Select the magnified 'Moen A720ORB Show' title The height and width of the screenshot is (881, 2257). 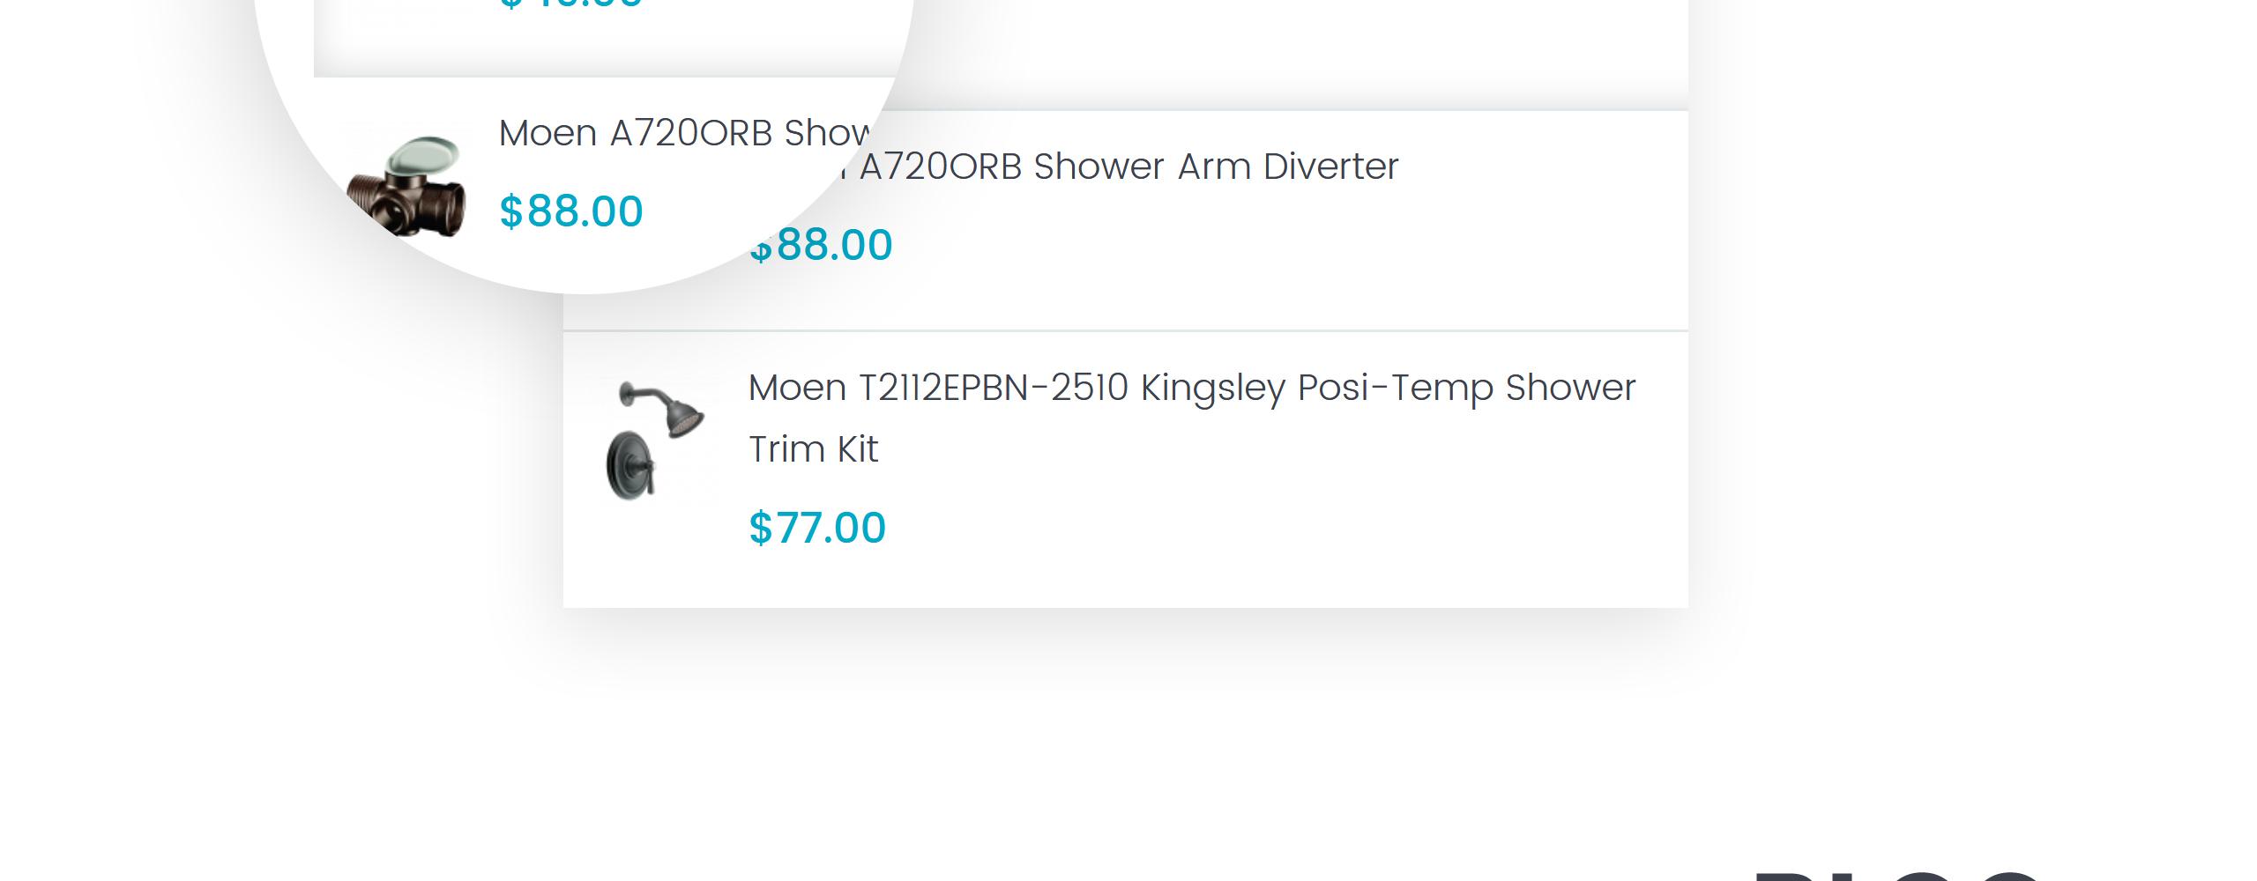tap(684, 133)
